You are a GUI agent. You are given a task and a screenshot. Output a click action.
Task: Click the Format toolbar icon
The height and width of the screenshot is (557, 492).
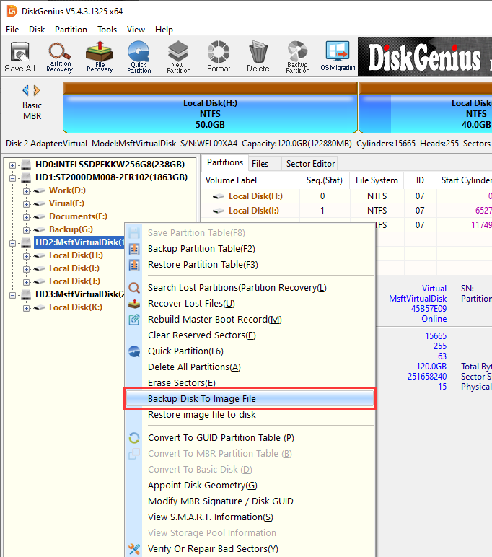point(219,56)
